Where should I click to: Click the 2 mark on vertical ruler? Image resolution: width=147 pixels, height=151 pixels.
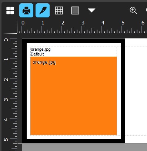pos(6,79)
